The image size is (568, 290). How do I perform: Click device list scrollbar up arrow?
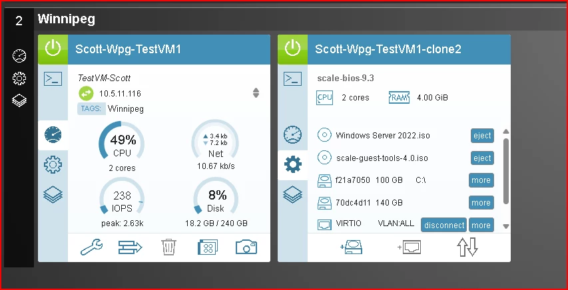coord(506,132)
